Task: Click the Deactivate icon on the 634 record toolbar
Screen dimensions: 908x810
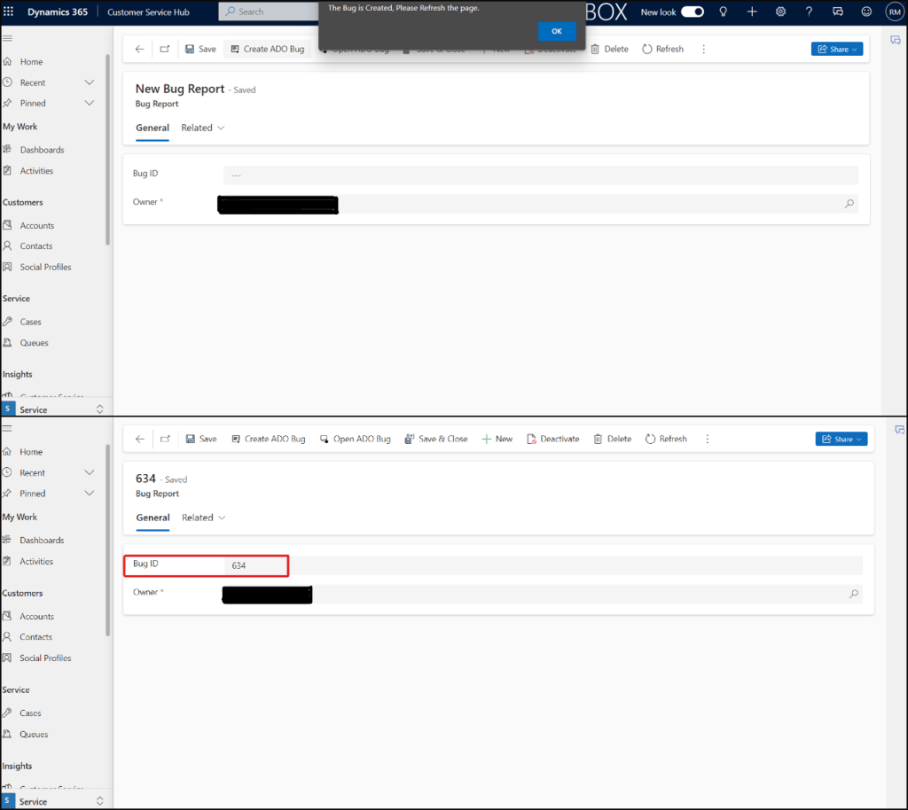Action: (x=532, y=439)
